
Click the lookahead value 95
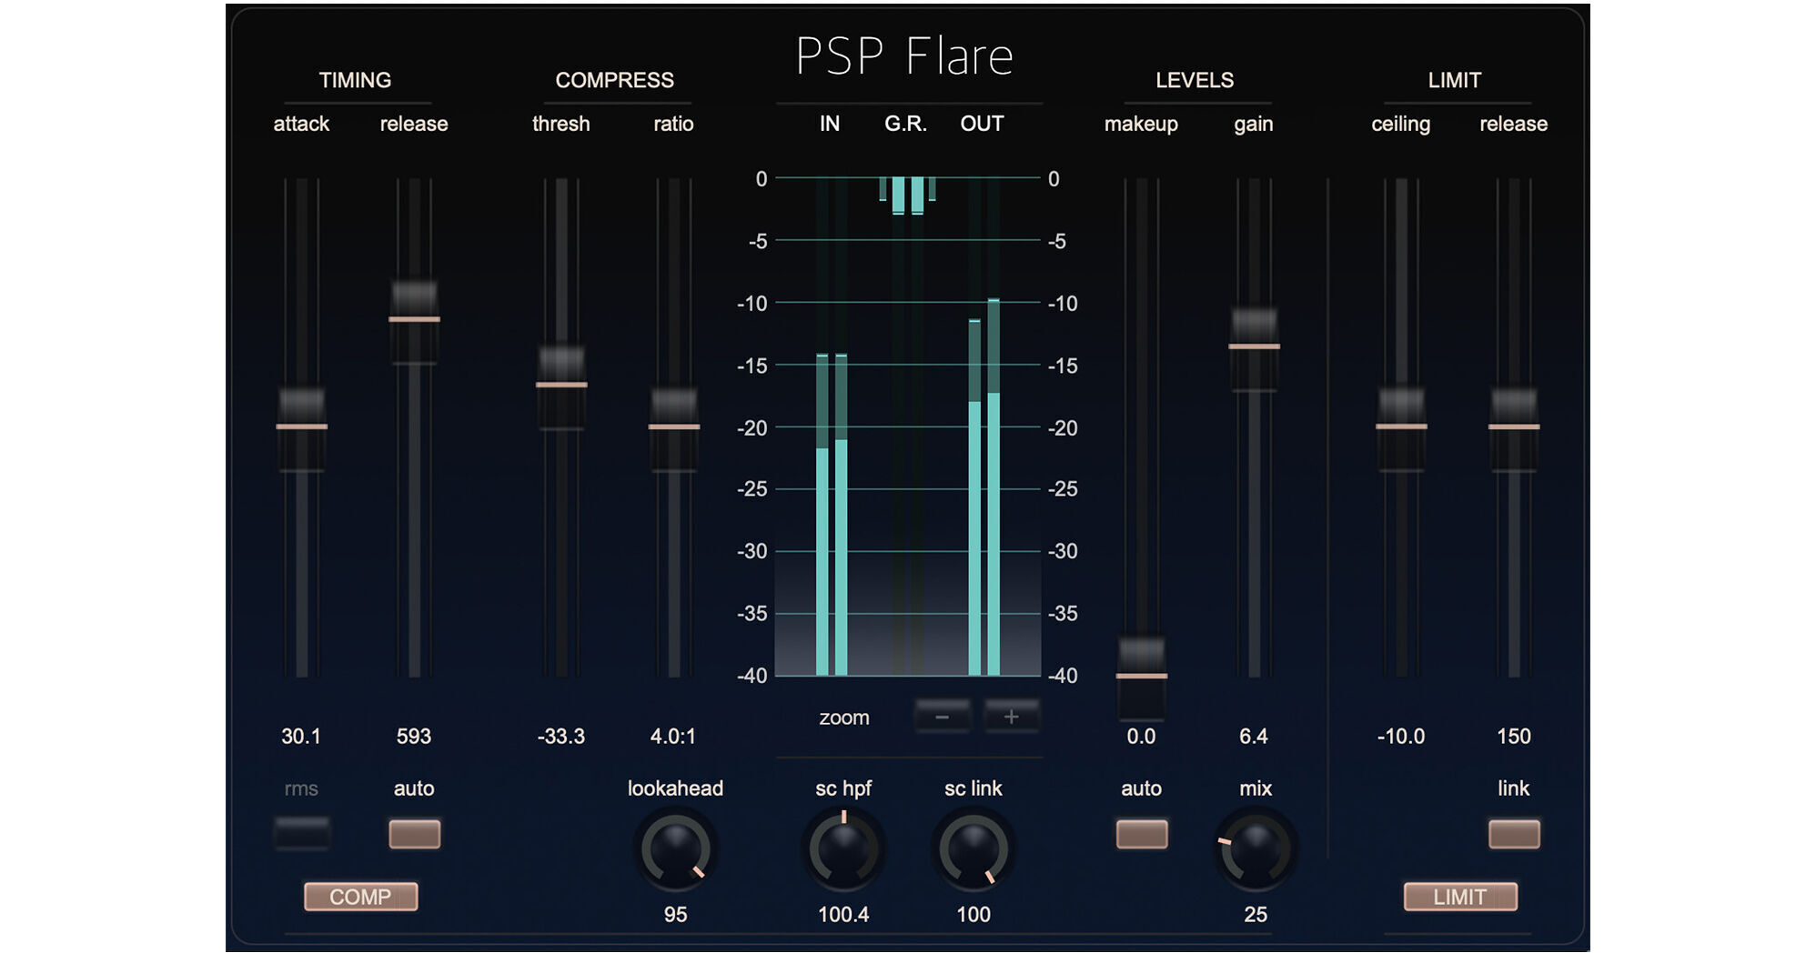[x=675, y=914]
